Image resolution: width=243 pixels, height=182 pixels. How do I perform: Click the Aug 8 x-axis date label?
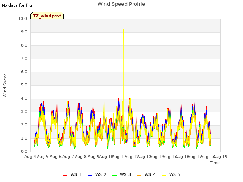[81, 157]
